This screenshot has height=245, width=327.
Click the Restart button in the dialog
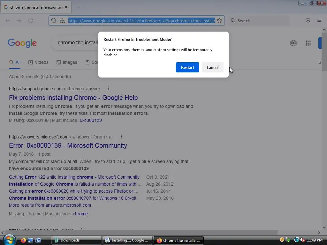187,67
